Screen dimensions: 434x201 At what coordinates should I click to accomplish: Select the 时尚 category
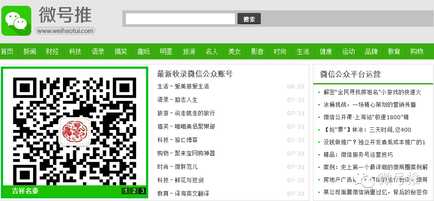click(280, 51)
